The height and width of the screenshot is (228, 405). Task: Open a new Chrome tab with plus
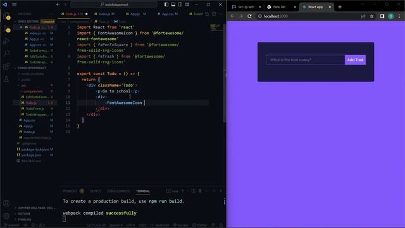click(x=340, y=7)
